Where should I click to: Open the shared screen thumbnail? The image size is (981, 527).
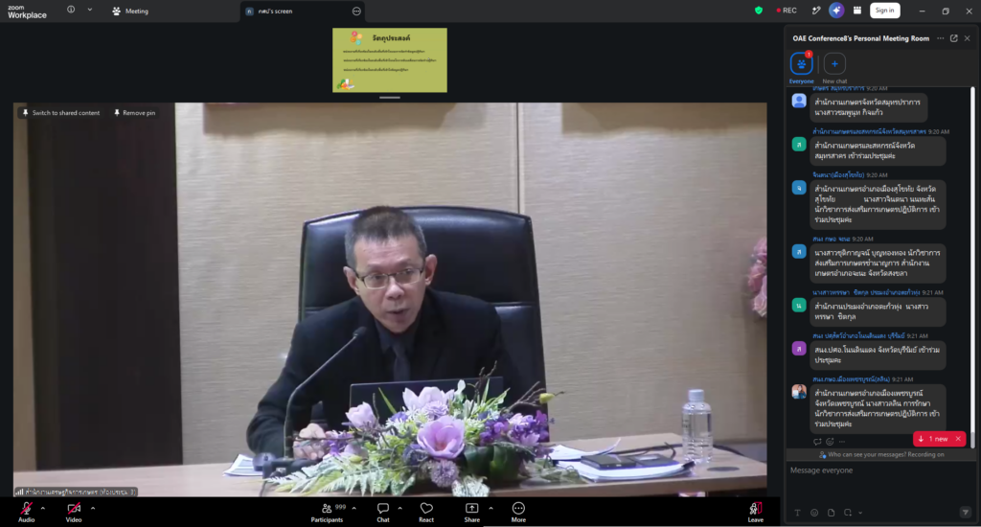pos(390,60)
